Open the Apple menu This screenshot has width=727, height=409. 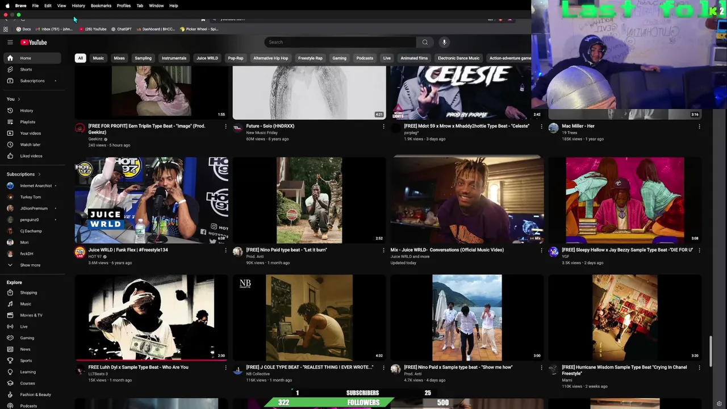(7, 6)
